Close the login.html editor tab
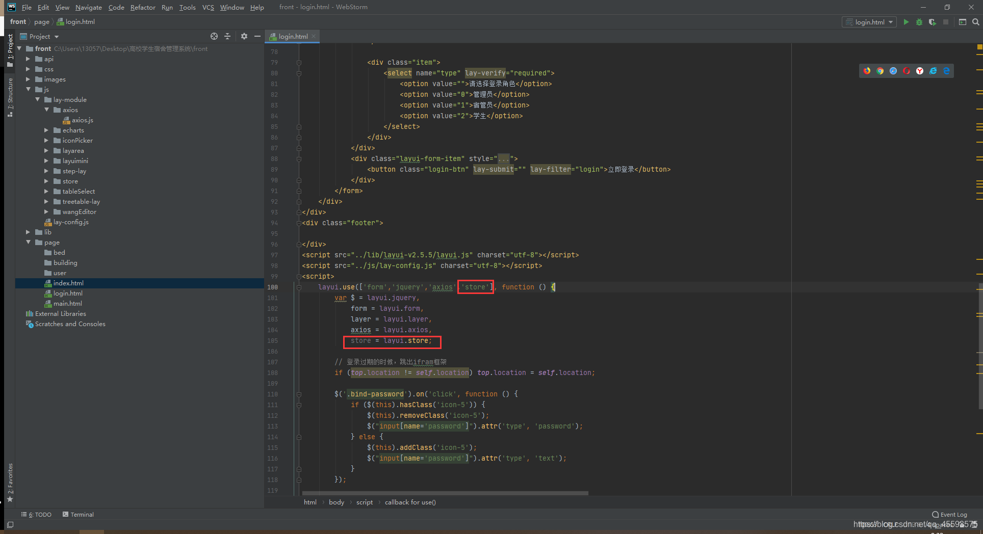 (314, 36)
